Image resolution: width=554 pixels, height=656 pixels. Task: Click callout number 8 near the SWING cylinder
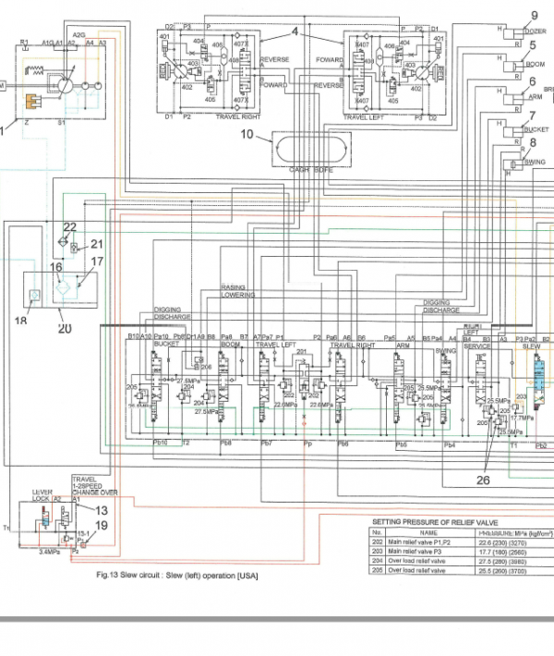(x=533, y=142)
